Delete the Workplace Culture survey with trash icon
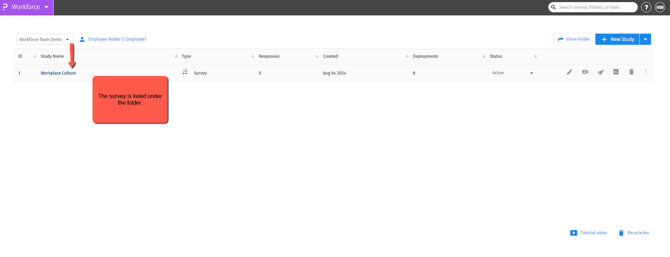670x257 pixels. coord(631,72)
